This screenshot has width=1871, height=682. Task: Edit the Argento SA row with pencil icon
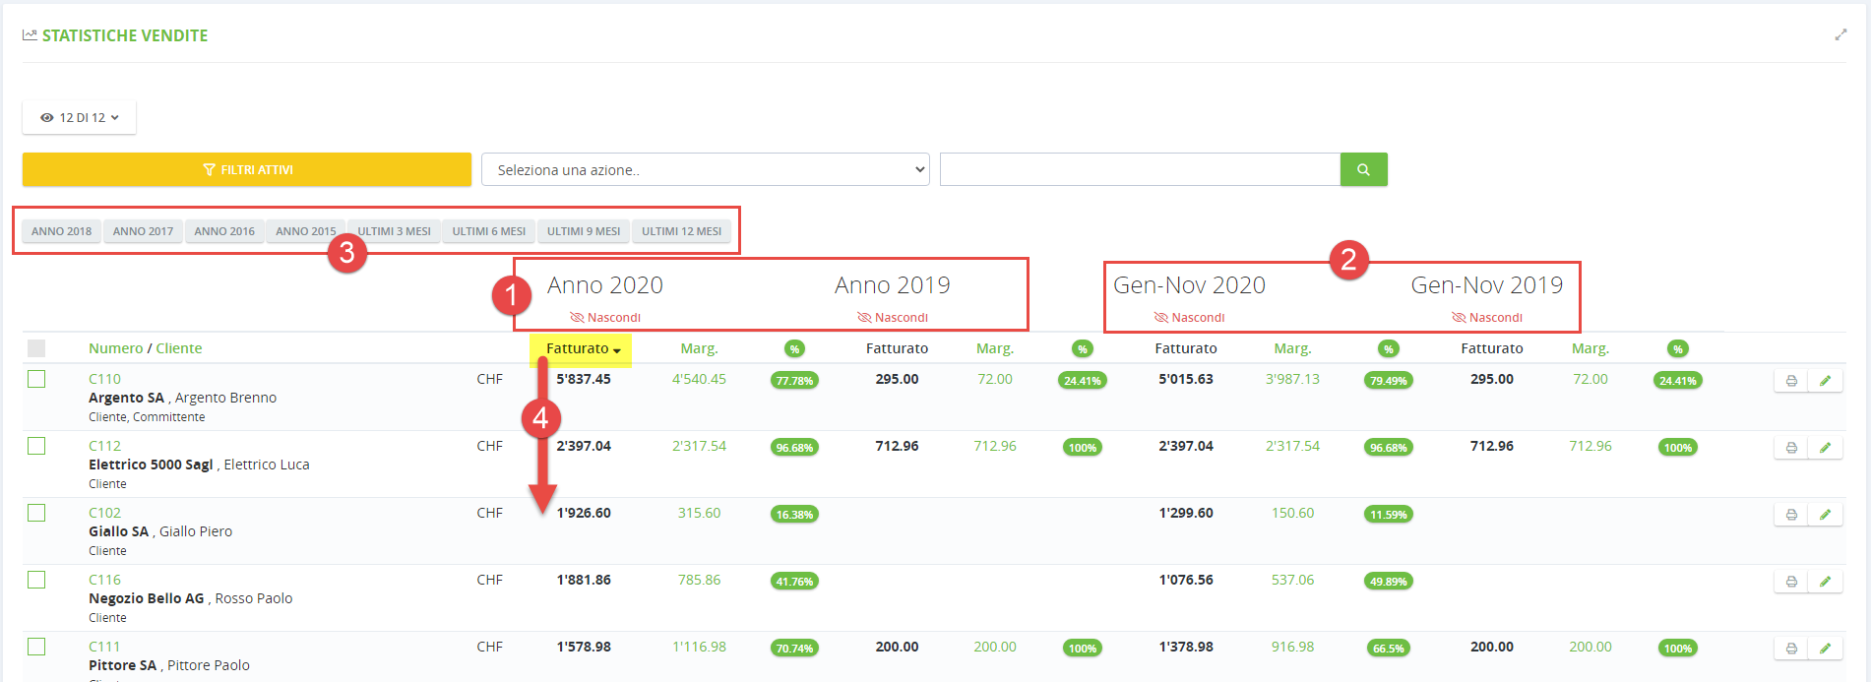click(x=1825, y=381)
